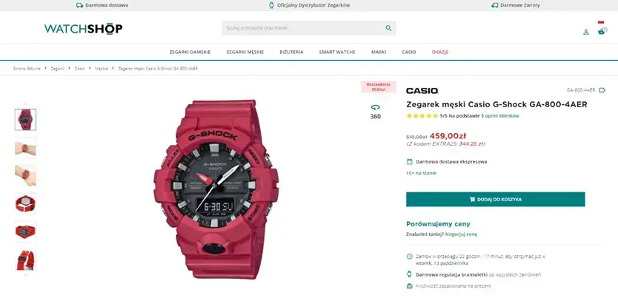The height and width of the screenshot is (301, 618).
Task: Select the wrist photo second thumbnail
Action: coord(26,148)
